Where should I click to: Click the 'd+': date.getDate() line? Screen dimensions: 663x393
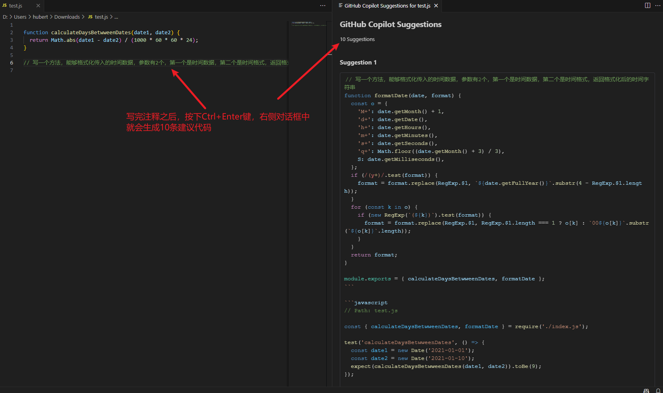click(392, 119)
